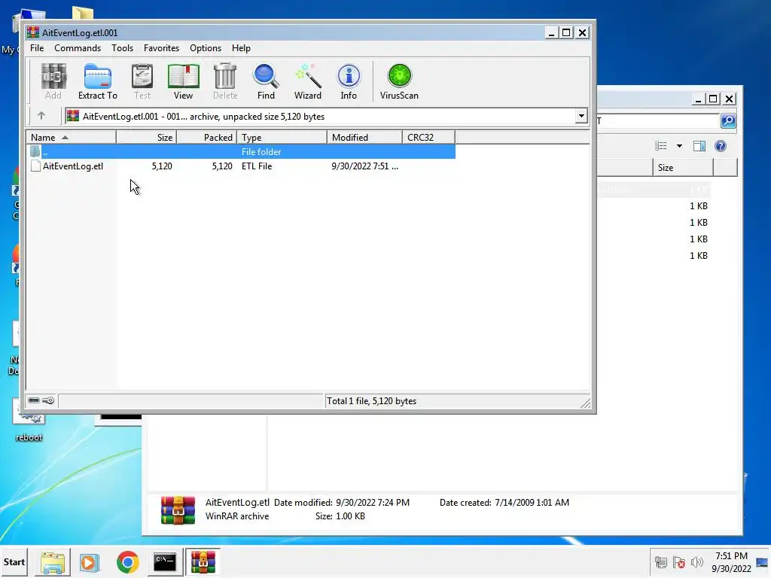
Task: Sort by Packed column header
Action: coord(206,138)
